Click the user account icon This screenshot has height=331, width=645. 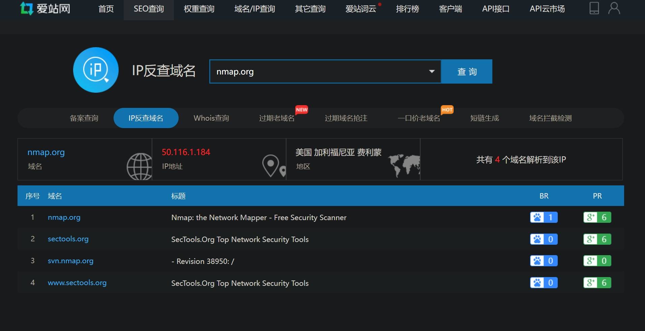tap(614, 8)
